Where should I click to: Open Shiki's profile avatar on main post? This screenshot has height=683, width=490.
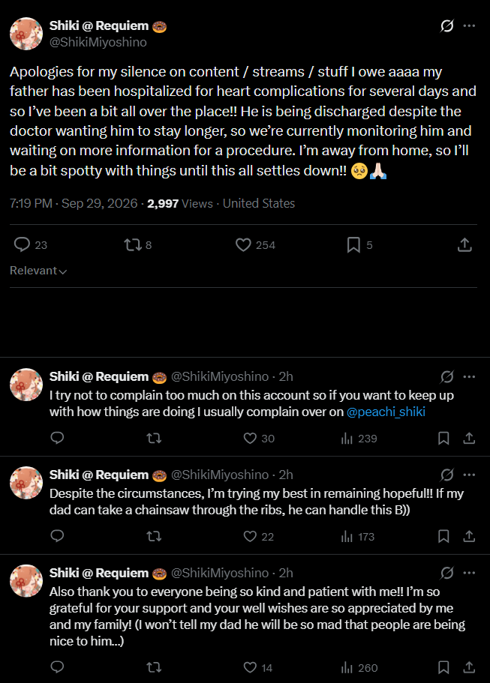click(x=26, y=34)
